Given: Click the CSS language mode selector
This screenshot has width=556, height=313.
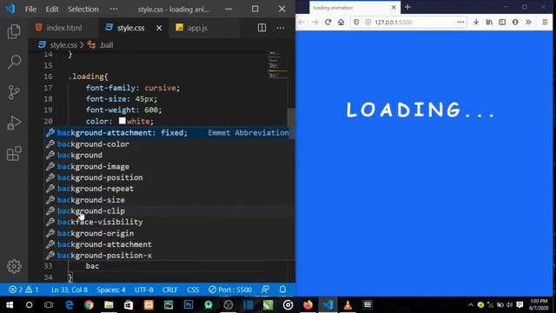Looking at the screenshot, I should [x=193, y=290].
